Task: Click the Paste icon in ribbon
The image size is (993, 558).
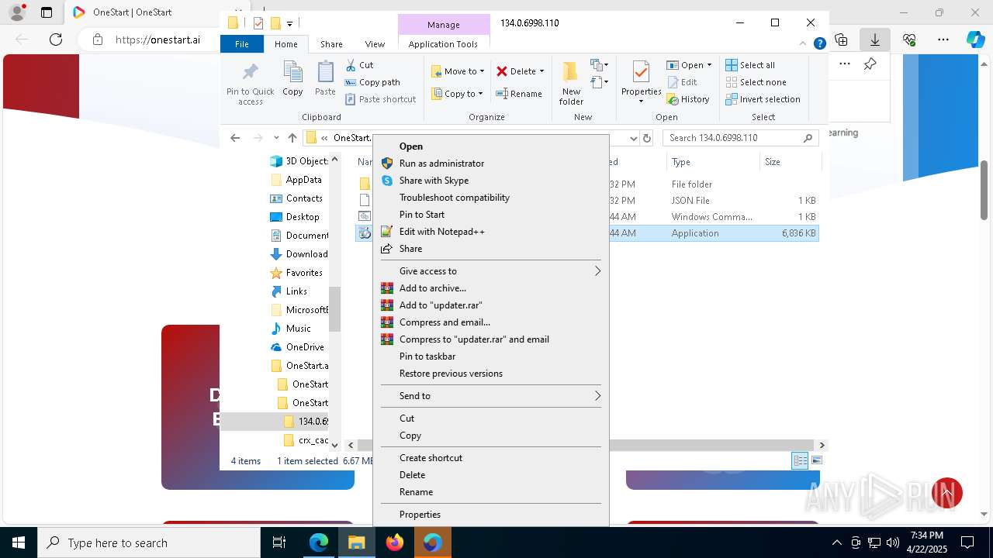Action: pyautogui.click(x=325, y=79)
